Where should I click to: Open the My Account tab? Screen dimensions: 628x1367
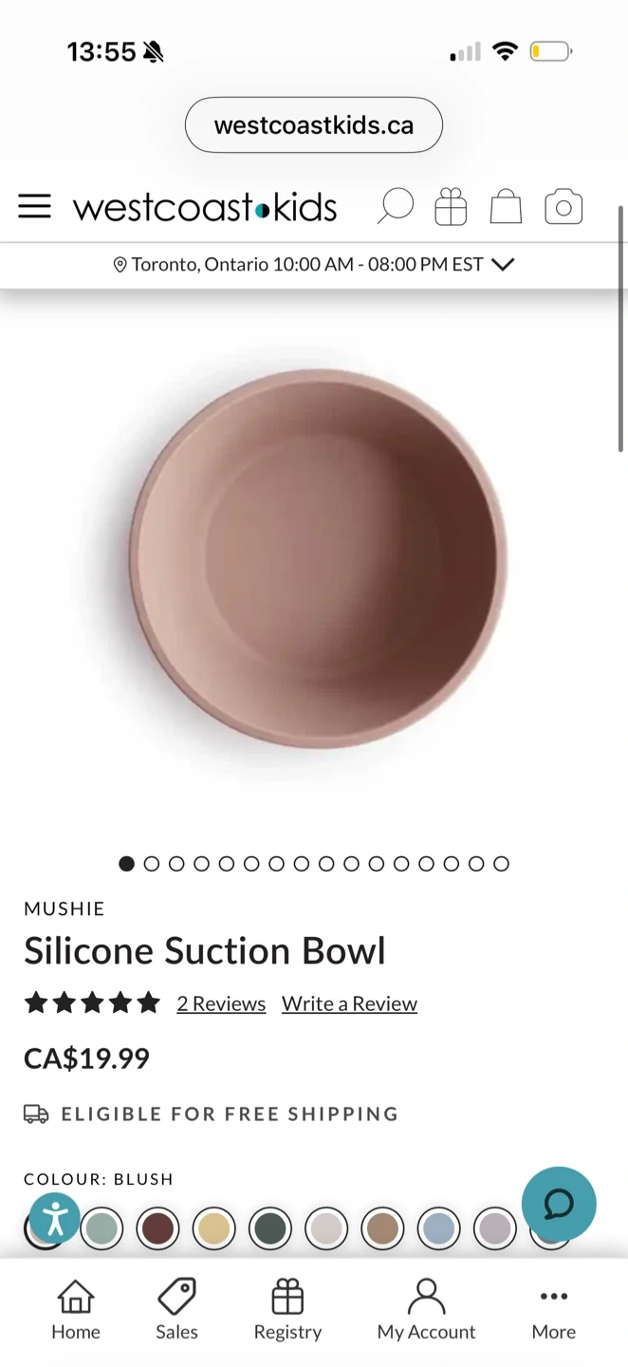click(x=426, y=1309)
